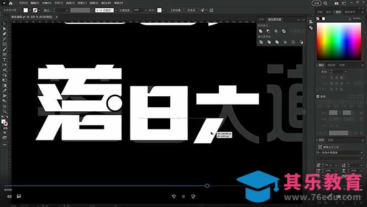Switch to the Character panel tab
Viewport: 367px width, 207px height.
[321, 140]
